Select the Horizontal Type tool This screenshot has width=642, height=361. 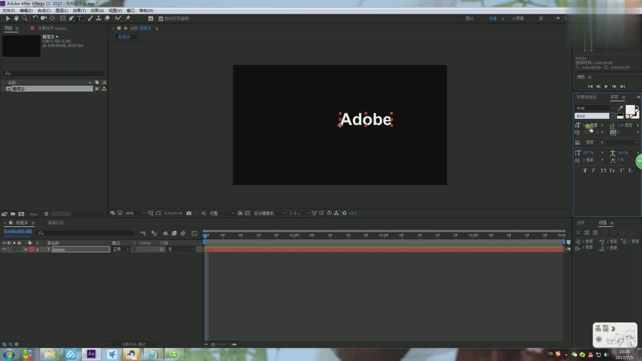pos(79,19)
